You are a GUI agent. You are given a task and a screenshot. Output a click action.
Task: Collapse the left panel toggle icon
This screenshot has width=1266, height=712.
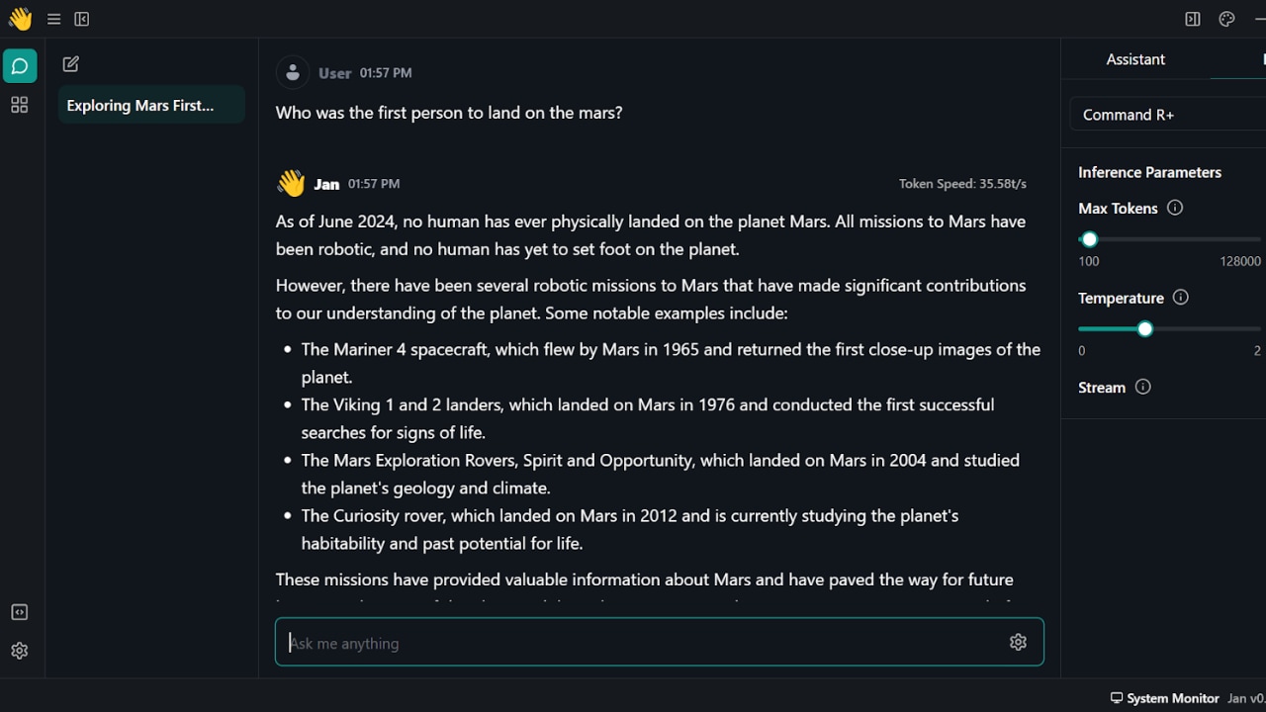point(82,19)
